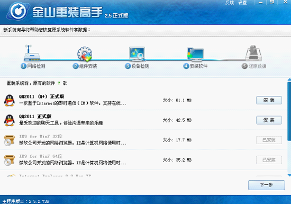Click the IE9 for Win7 64位 title
The width and height of the screenshot is (291, 204).
tap(41, 156)
